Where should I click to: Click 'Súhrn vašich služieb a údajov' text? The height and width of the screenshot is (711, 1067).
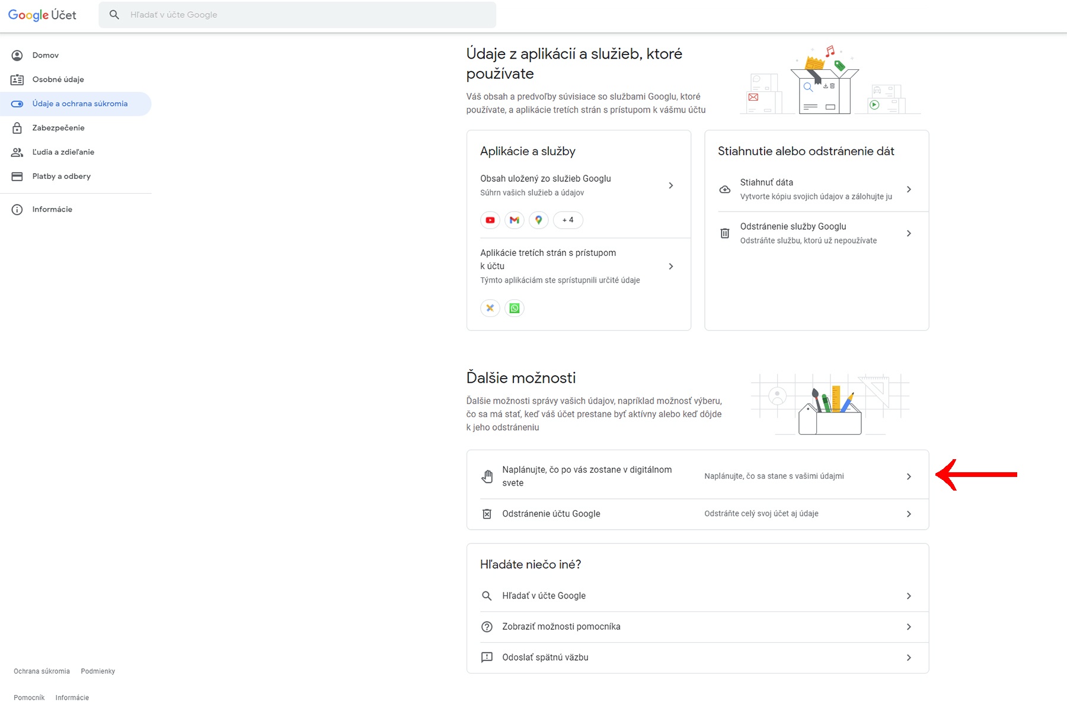(532, 193)
